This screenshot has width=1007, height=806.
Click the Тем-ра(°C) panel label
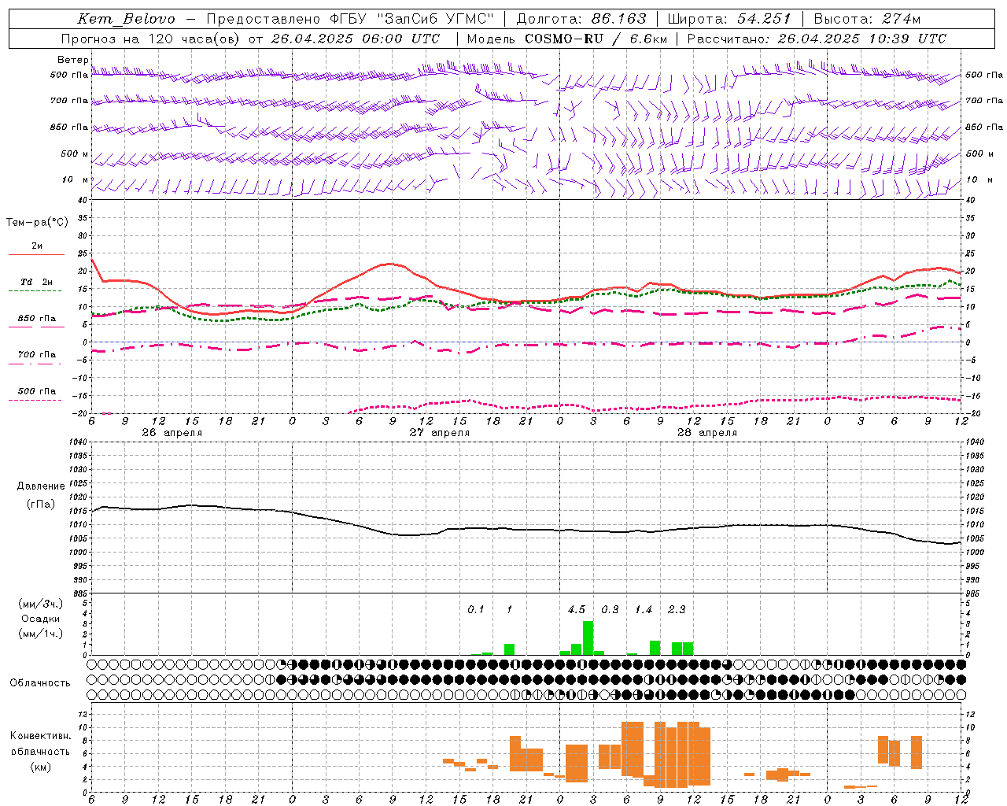pyautogui.click(x=37, y=223)
